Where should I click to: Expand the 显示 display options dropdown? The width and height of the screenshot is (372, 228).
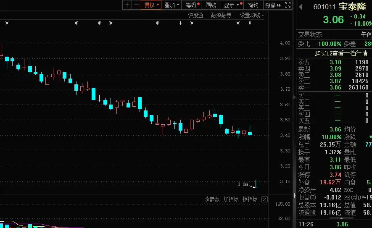click(x=232, y=5)
